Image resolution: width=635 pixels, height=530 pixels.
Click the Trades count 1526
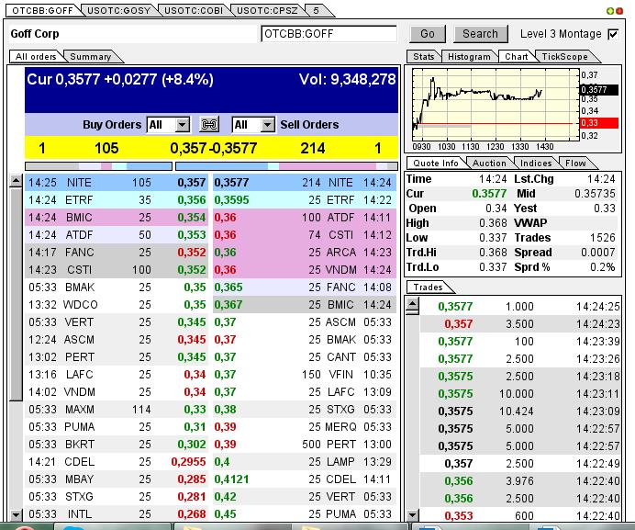point(603,238)
